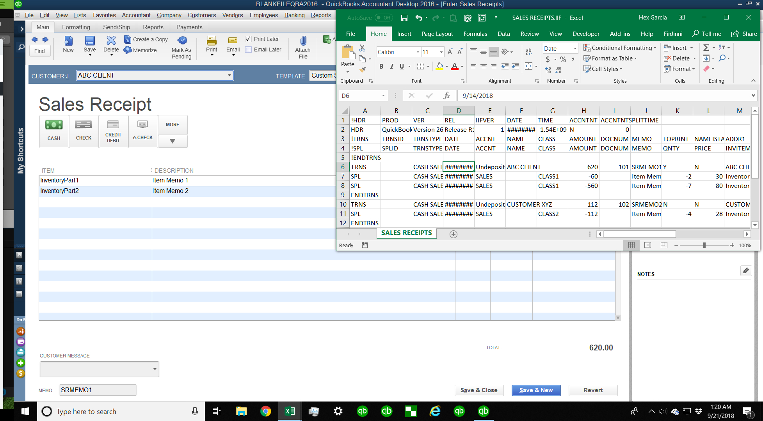Open Conditional Formatting dropdown
This screenshot has width=763, height=421.
pos(620,48)
